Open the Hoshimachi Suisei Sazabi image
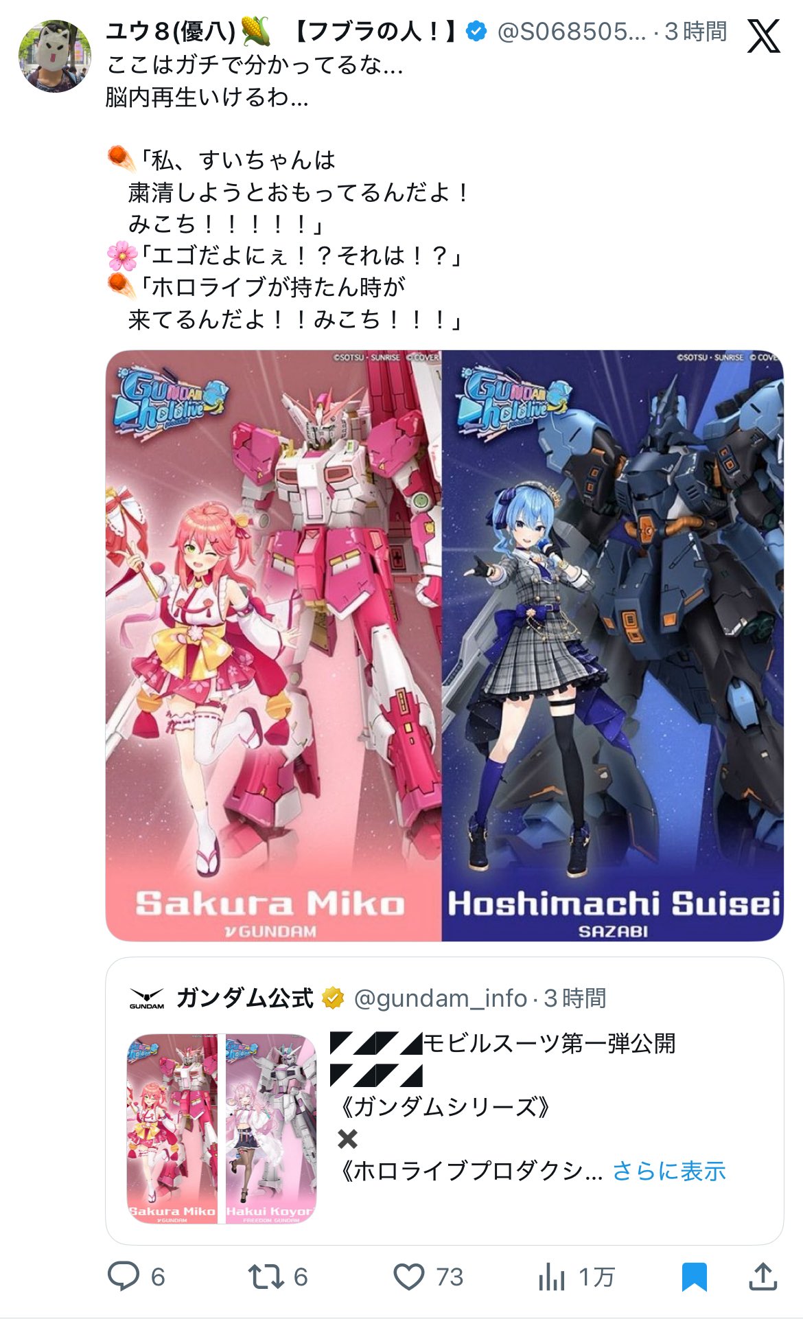Image resolution: width=803 pixels, height=1326 pixels. pos(612,645)
